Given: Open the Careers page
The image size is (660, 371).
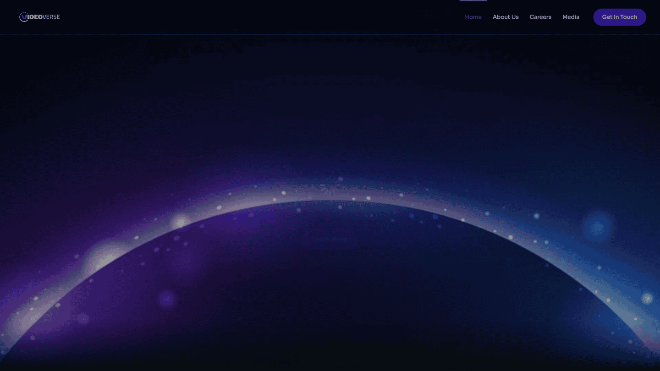Looking at the screenshot, I should 540,17.
